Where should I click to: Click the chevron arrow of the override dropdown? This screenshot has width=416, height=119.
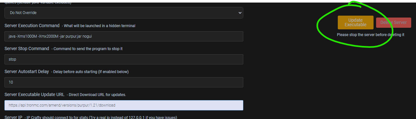click(240, 13)
